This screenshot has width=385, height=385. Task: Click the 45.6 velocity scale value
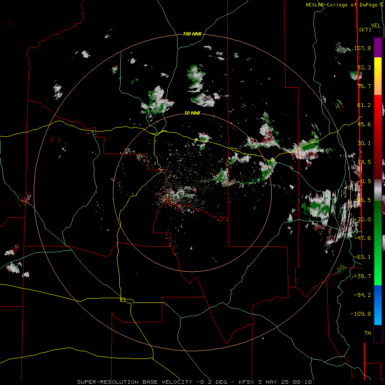coord(364,124)
